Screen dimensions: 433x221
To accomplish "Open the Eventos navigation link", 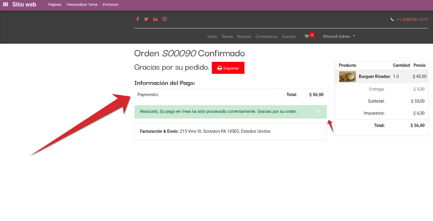I will pyautogui.click(x=289, y=36).
